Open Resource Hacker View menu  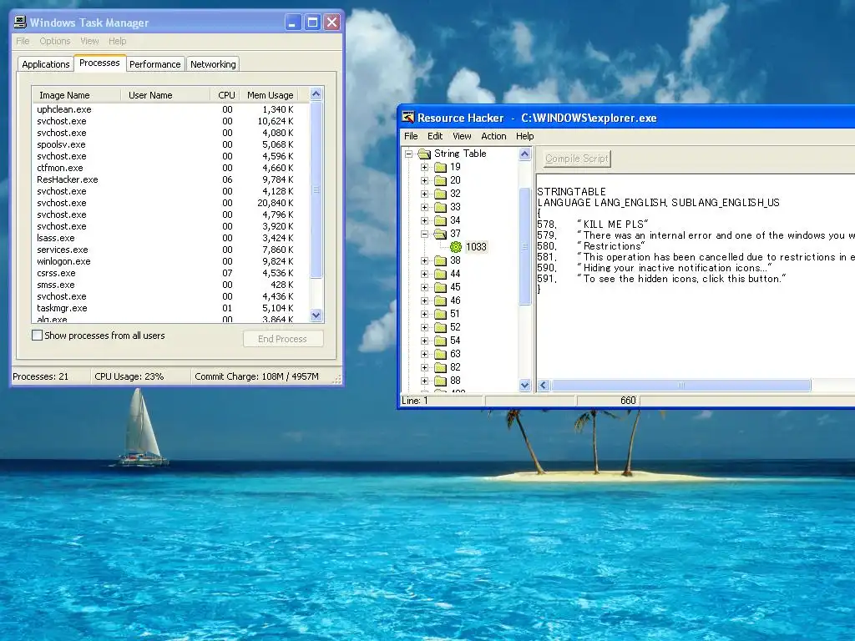[462, 136]
